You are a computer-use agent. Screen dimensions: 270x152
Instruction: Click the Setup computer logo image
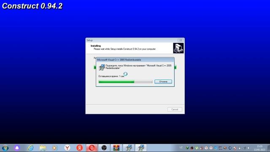[x=178, y=48]
